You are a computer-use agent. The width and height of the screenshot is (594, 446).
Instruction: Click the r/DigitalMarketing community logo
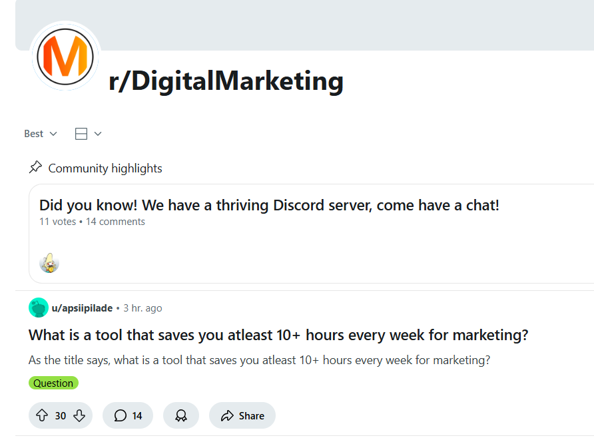click(65, 57)
